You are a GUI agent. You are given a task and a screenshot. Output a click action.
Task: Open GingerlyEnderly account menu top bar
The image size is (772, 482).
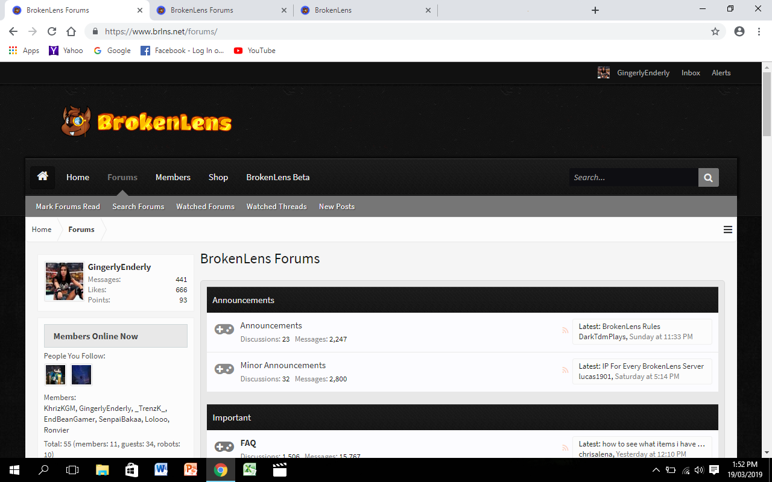[x=634, y=73]
